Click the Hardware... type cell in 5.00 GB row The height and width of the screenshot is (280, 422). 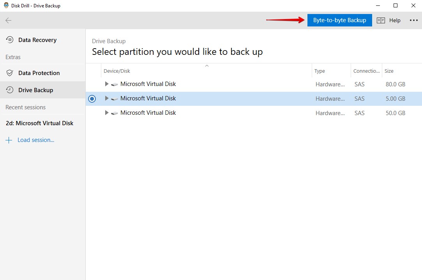point(330,99)
